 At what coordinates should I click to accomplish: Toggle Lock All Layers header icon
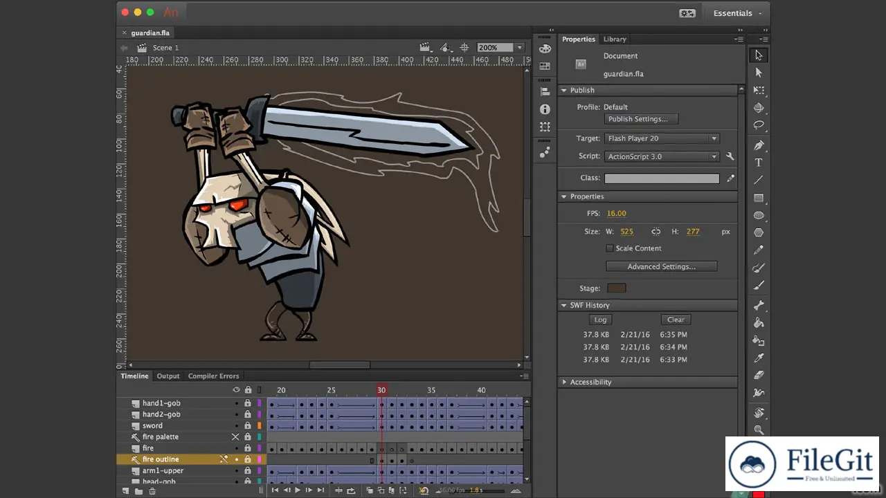(248, 390)
